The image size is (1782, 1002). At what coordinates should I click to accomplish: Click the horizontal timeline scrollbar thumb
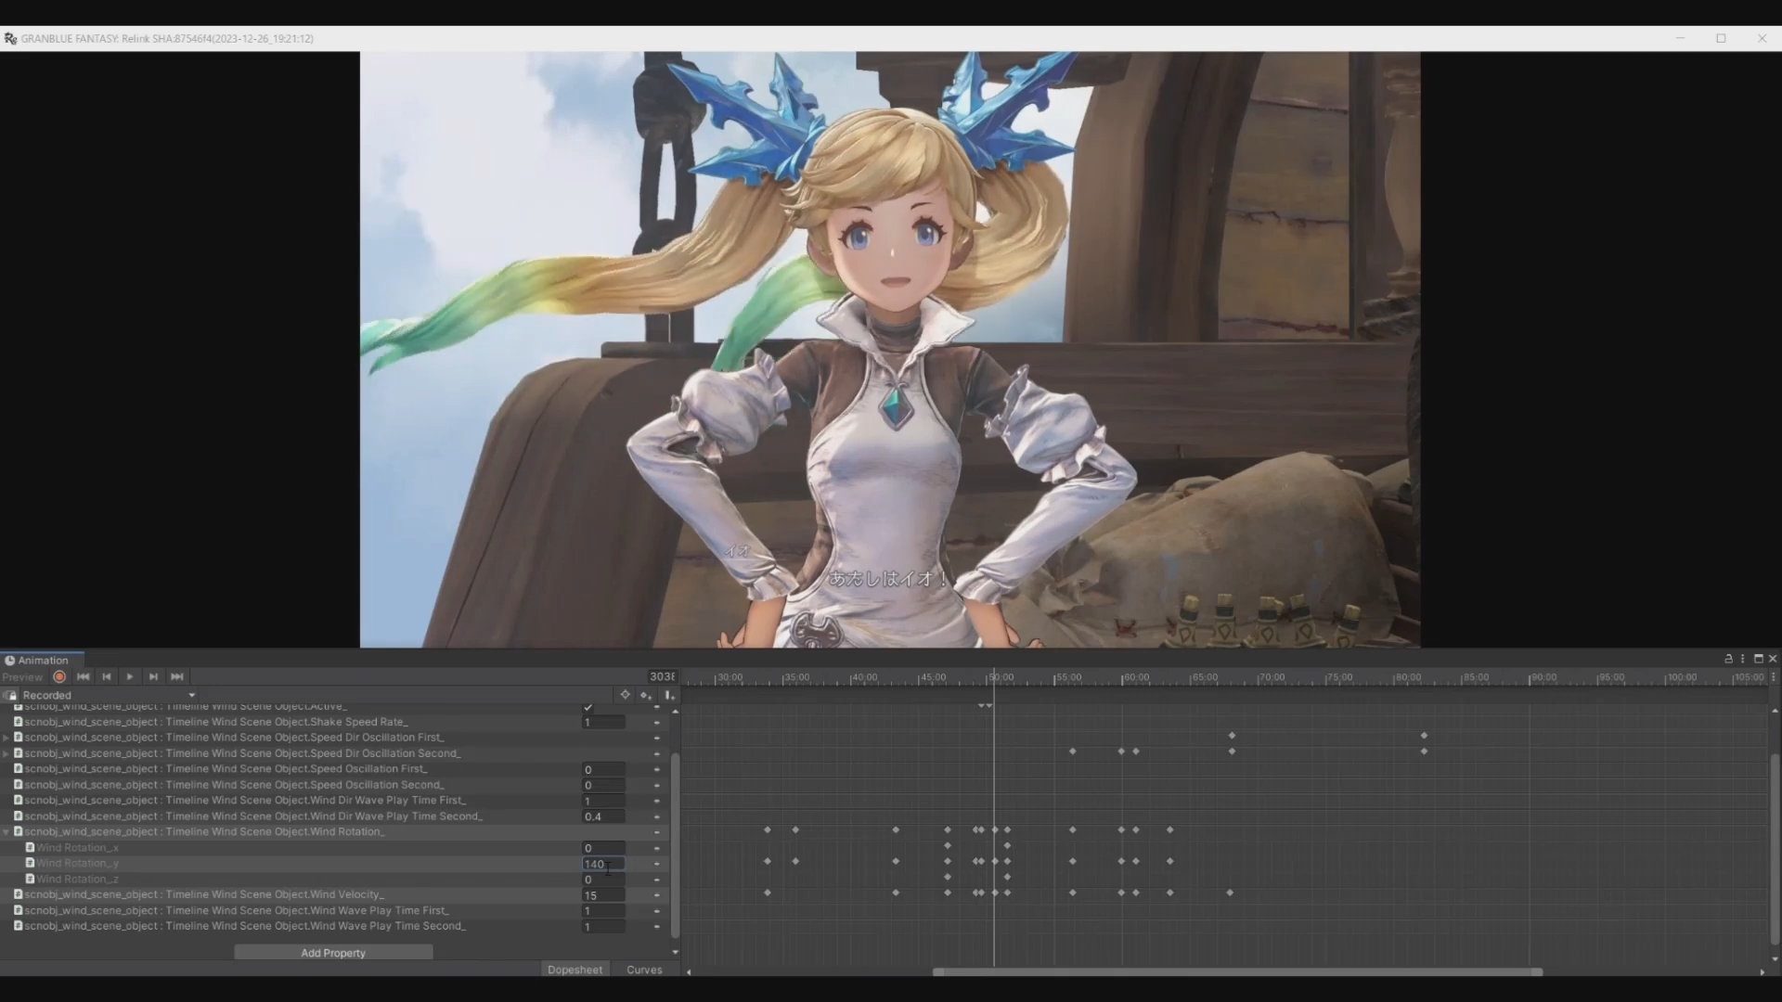tap(1237, 972)
